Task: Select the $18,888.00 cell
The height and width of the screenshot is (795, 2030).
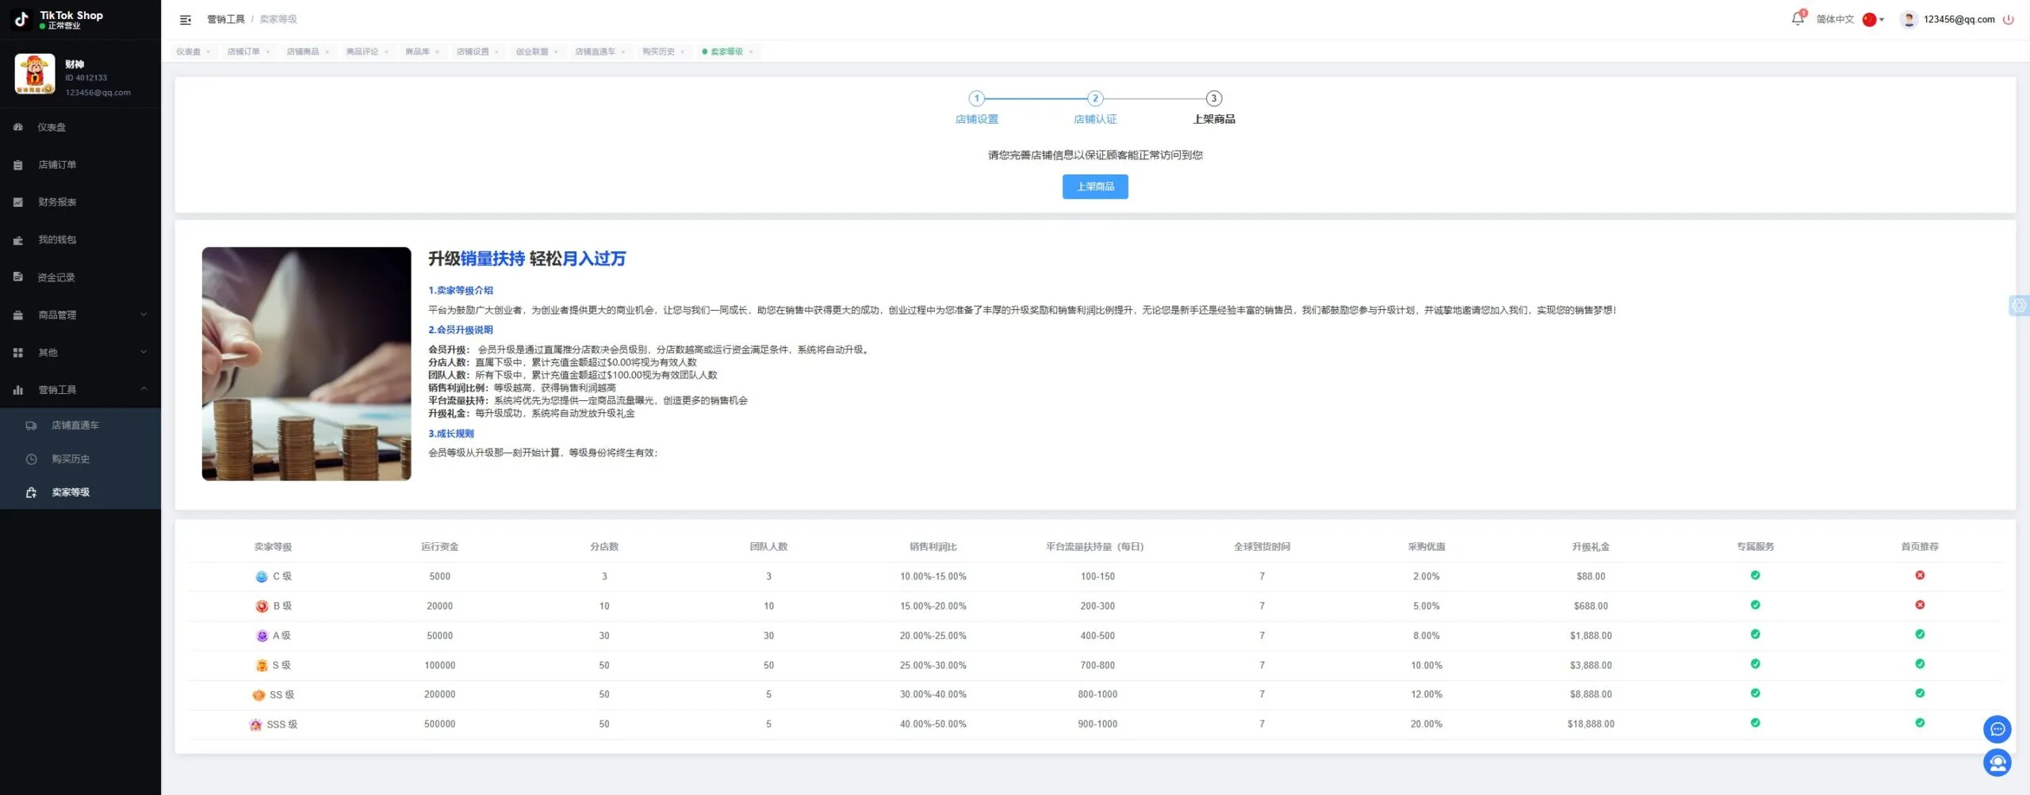Action: [1591, 724]
